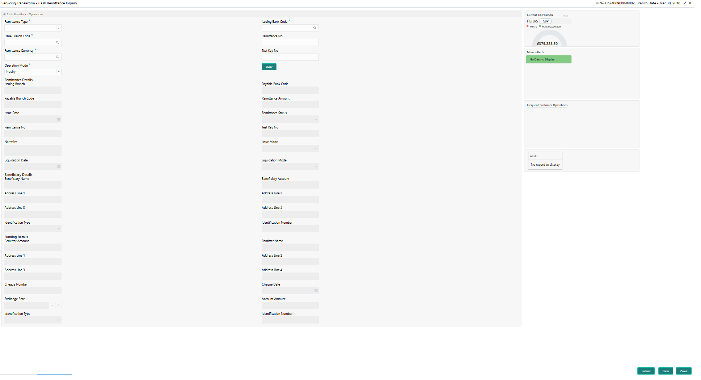Screen dimensions: 701x380
Task: Click the Memo Alerts heading
Action: (535, 52)
